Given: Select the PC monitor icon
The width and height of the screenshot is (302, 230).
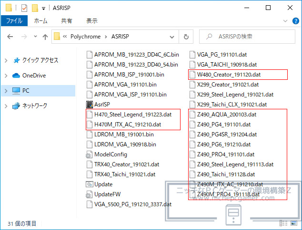Looking at the screenshot, I should pos(16,91).
